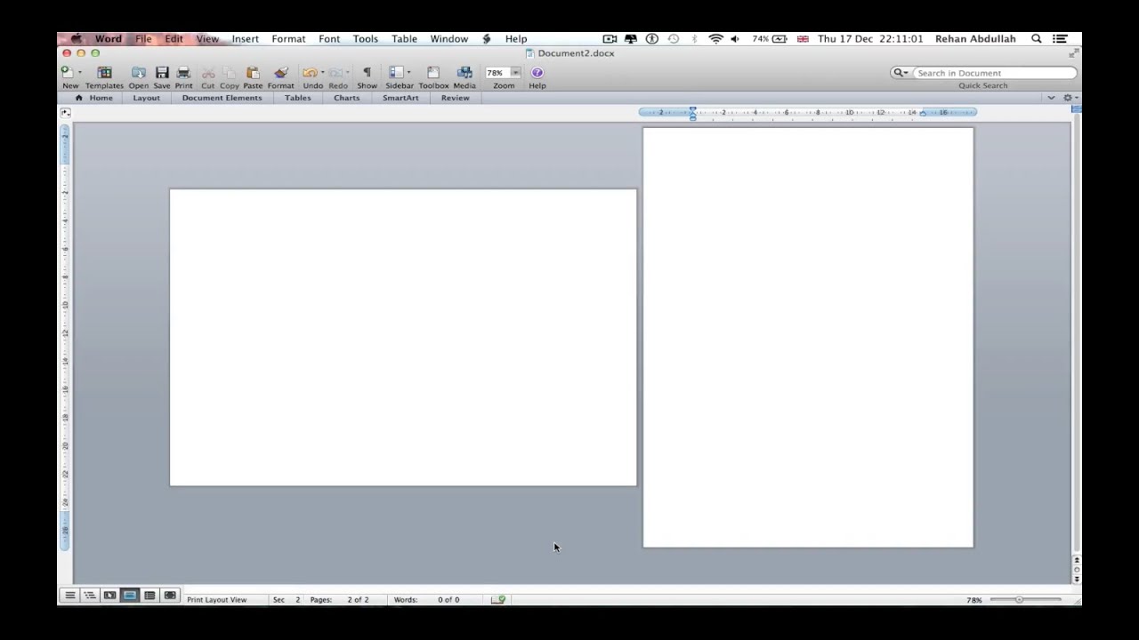Click the right indent ruler marker
The image size is (1139, 640).
[923, 114]
